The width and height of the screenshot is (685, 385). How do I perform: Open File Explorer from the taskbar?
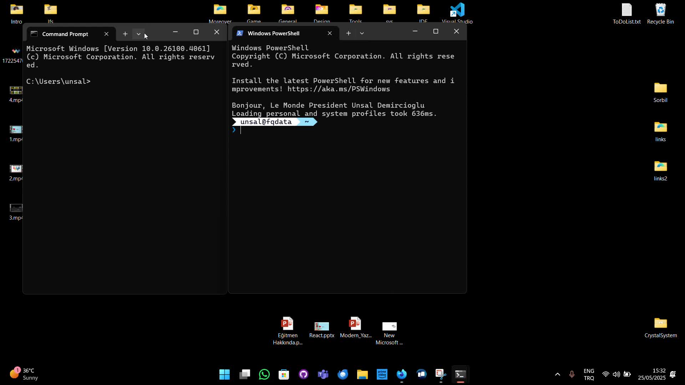[x=362, y=374]
